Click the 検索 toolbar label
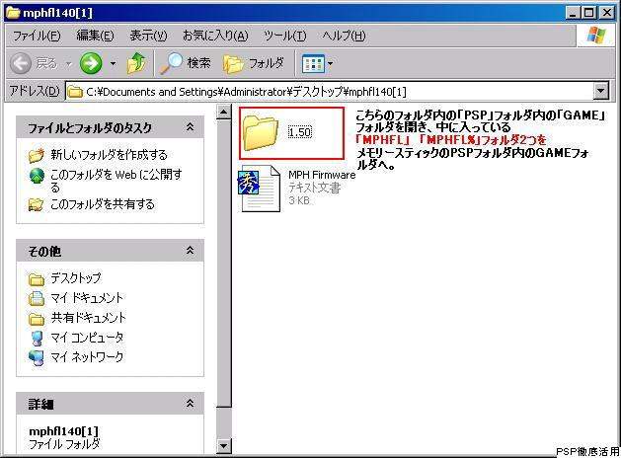The width and height of the screenshot is (621, 458). click(198, 63)
